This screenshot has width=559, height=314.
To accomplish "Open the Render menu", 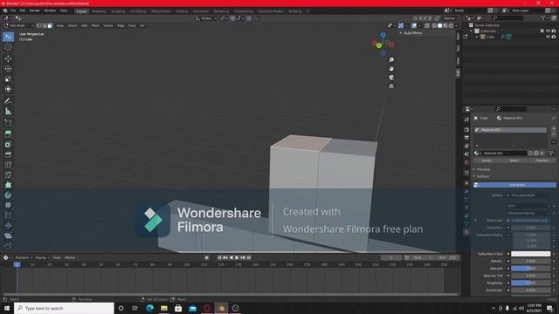I will [x=35, y=10].
